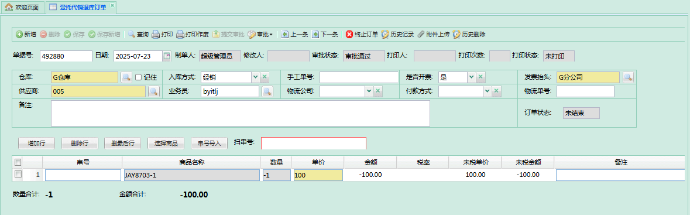Click the 业务员 field showing byitlj
The image size is (690, 215).
tap(230, 91)
